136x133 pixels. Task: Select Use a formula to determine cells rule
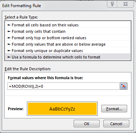68,57
